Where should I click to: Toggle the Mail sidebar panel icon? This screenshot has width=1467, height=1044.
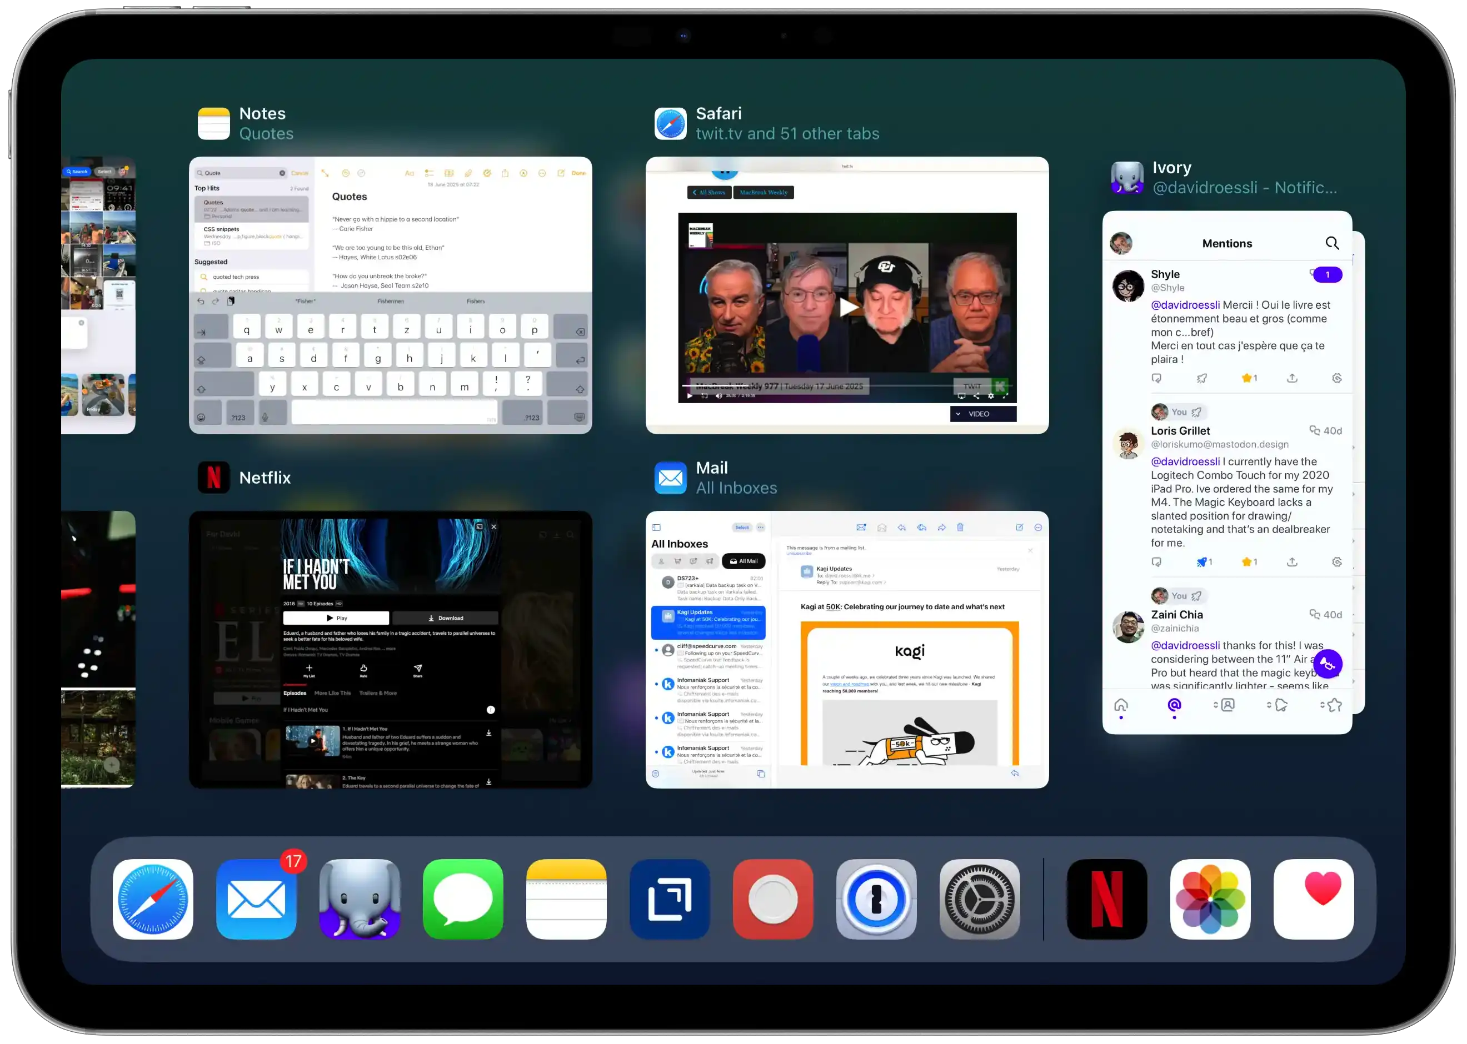coord(656,527)
